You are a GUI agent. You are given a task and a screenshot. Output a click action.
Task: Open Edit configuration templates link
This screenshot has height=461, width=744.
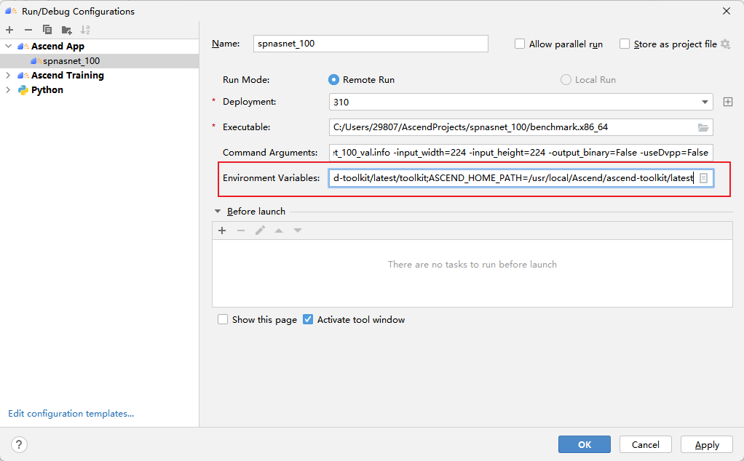click(x=71, y=414)
